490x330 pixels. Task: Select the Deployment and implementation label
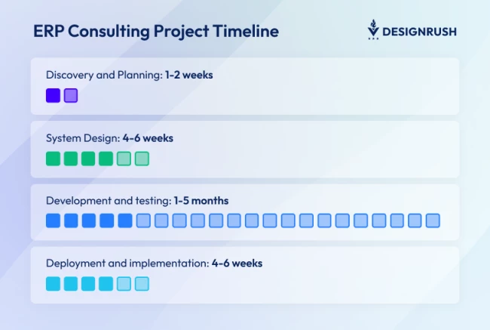[x=126, y=264]
